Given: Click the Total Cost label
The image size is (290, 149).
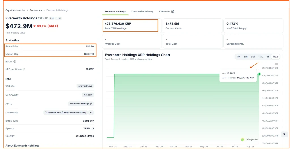Looking at the screenshot, I should click(x=171, y=44).
